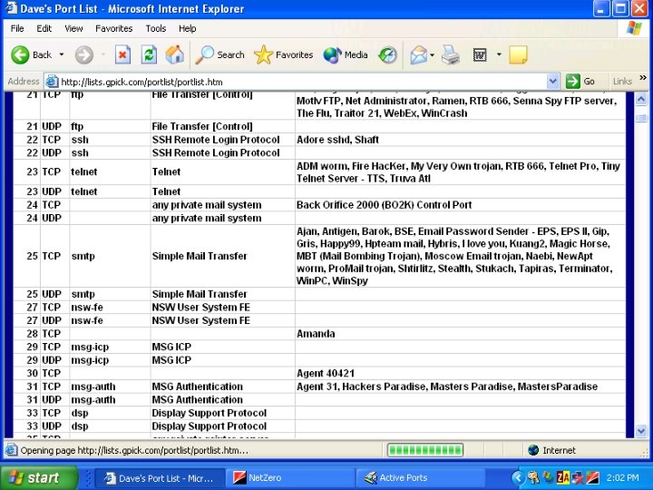Open the Search pane

[219, 54]
